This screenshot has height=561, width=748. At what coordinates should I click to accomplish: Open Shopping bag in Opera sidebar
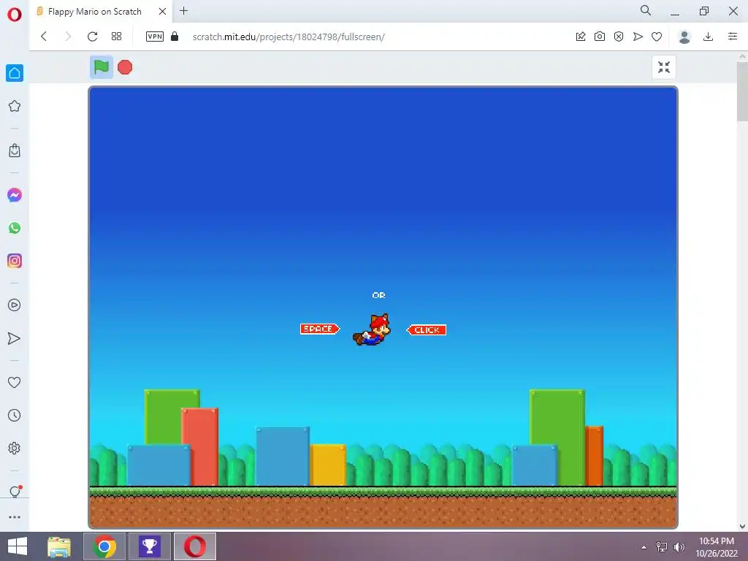click(15, 150)
